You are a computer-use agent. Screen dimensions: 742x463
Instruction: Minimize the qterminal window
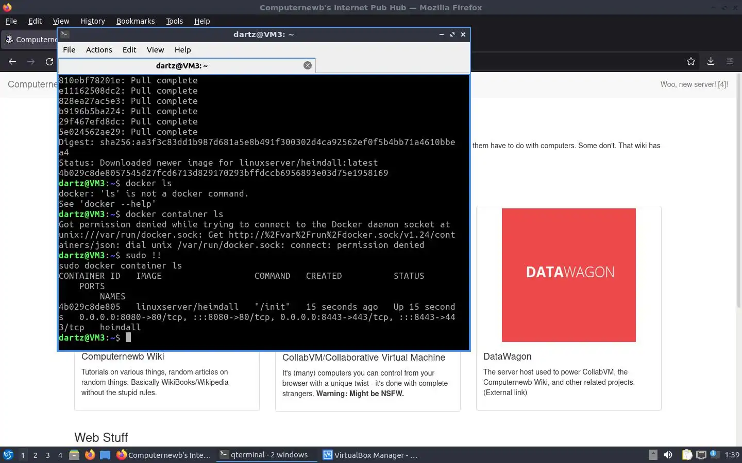441,34
